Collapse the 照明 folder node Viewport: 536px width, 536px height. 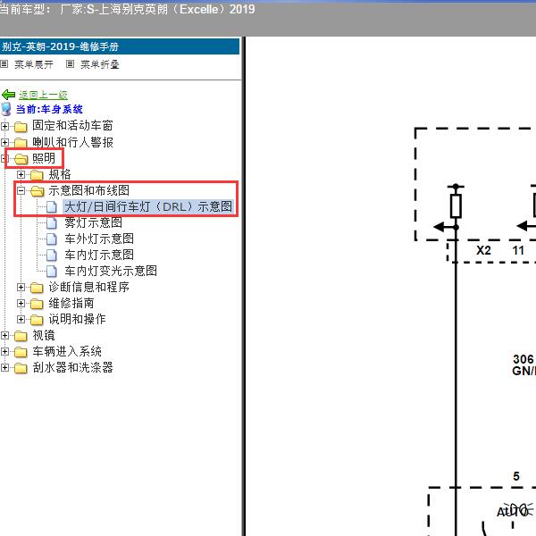pos(4,158)
